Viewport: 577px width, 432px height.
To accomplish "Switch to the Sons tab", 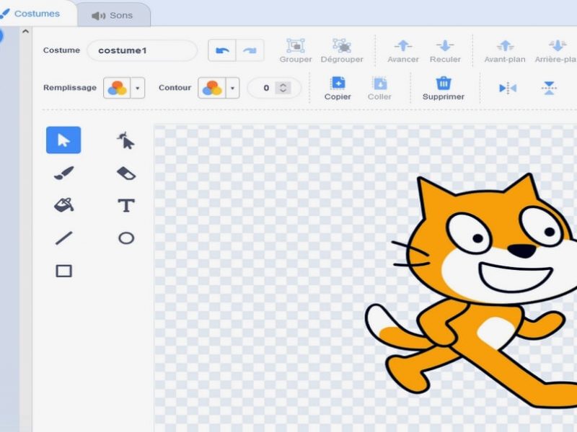I will [x=113, y=15].
